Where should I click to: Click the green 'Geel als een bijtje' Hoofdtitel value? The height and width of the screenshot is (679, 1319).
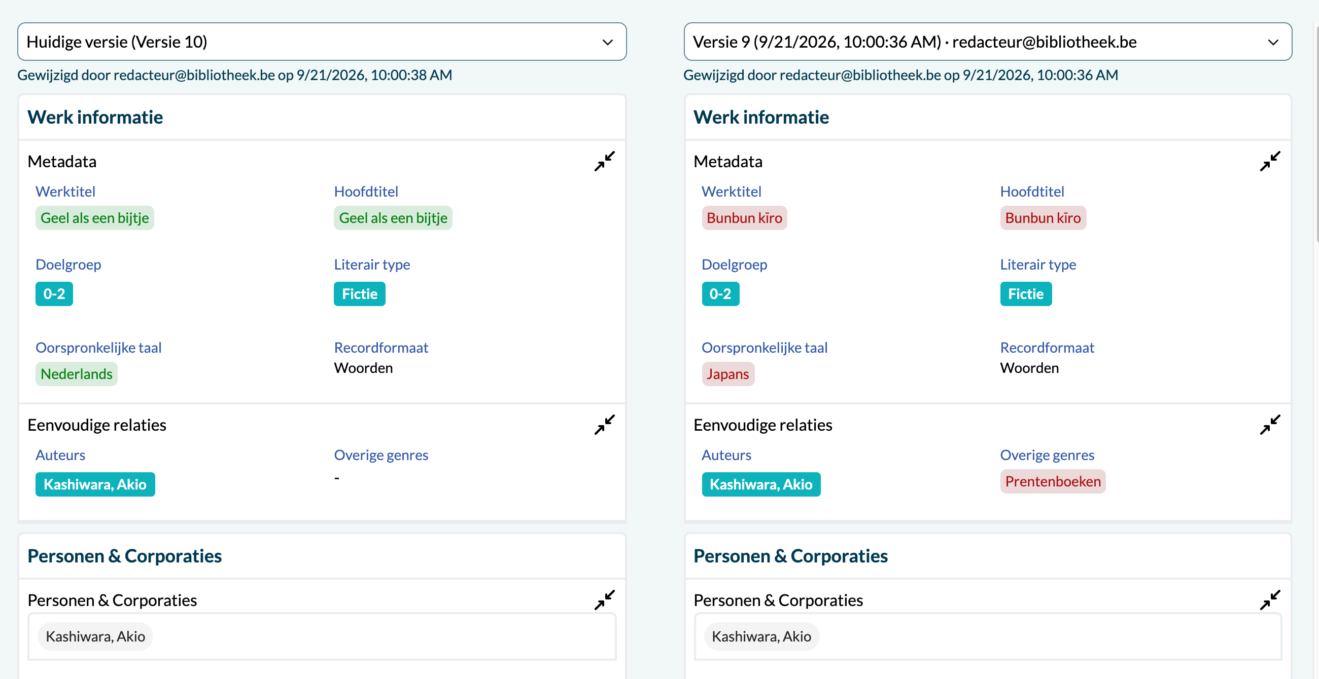click(393, 218)
